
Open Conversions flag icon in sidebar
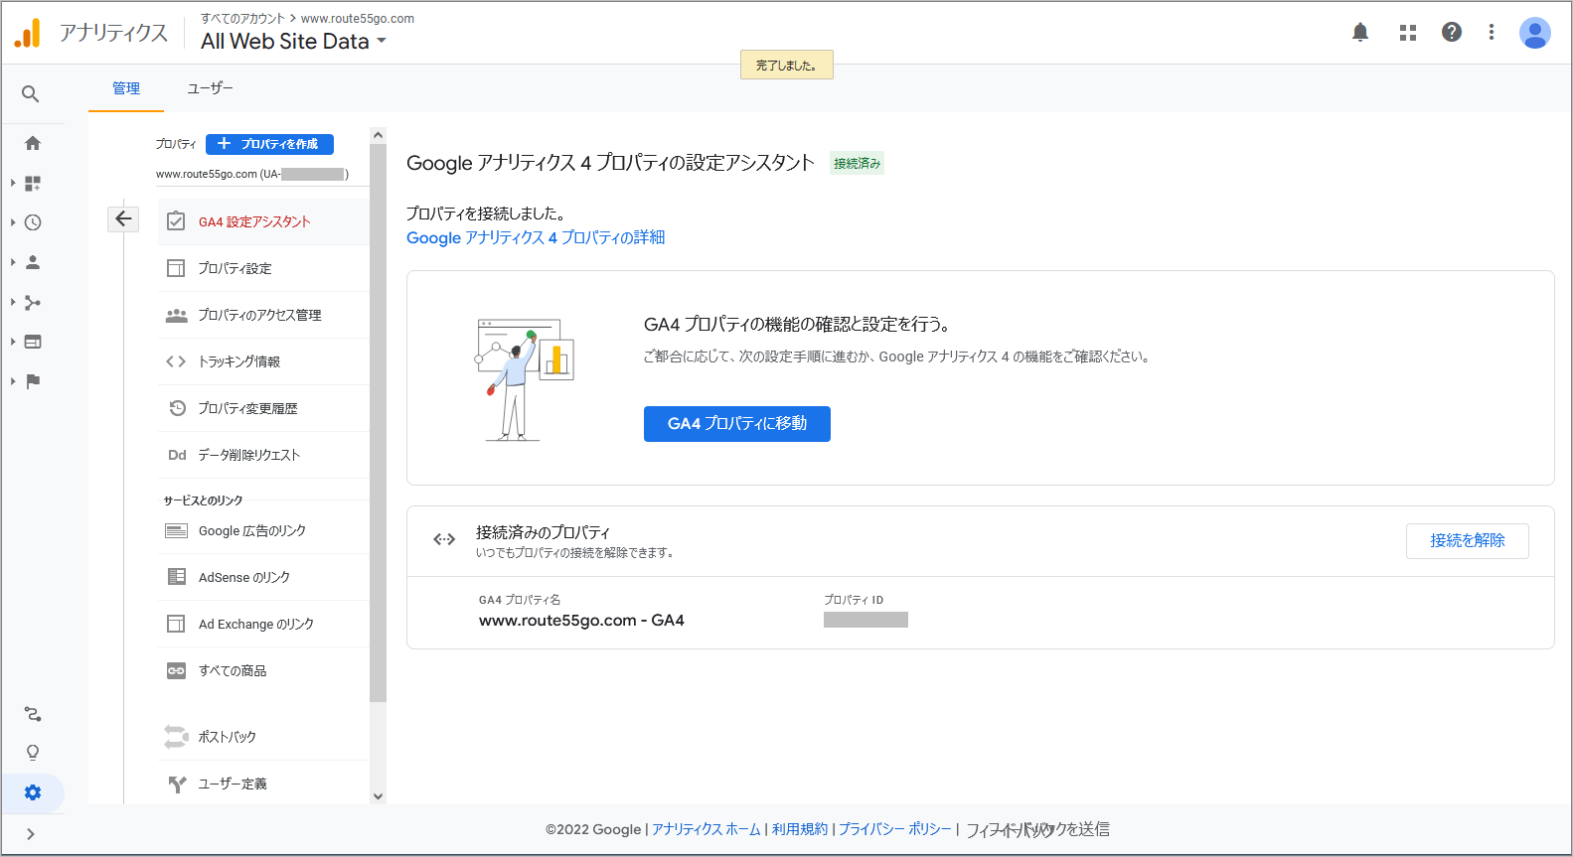click(x=33, y=381)
